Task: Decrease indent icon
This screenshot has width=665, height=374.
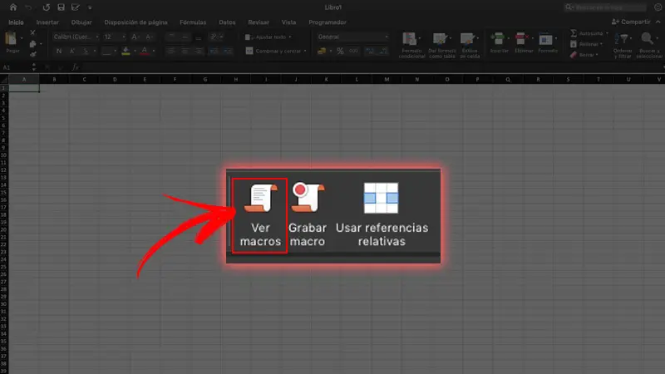Action: (214, 51)
